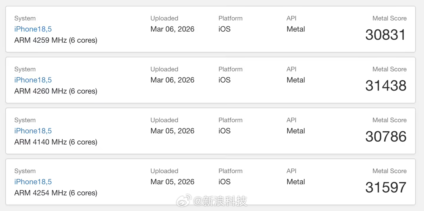Click ARM 4259 MHz processor text

56,40
